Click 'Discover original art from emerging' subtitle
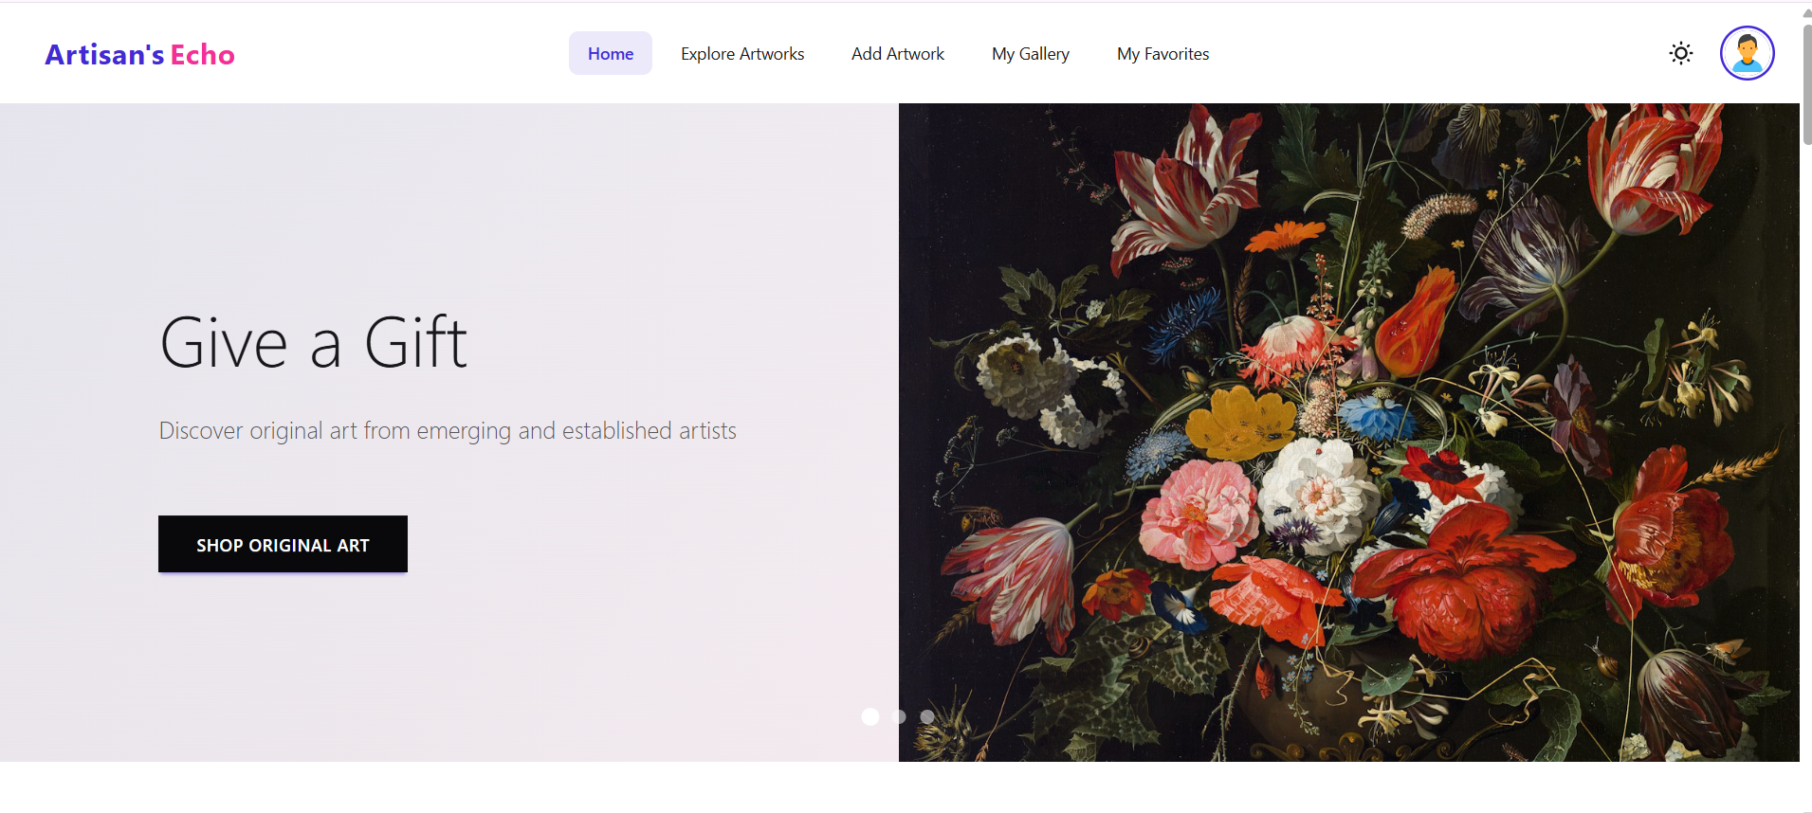Screen dimensions: 1812x813 click(448, 431)
